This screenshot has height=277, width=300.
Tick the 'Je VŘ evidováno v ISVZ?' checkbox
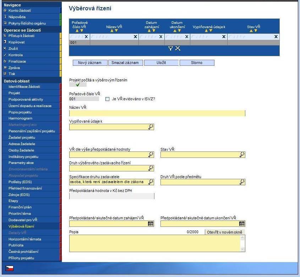[107, 99]
